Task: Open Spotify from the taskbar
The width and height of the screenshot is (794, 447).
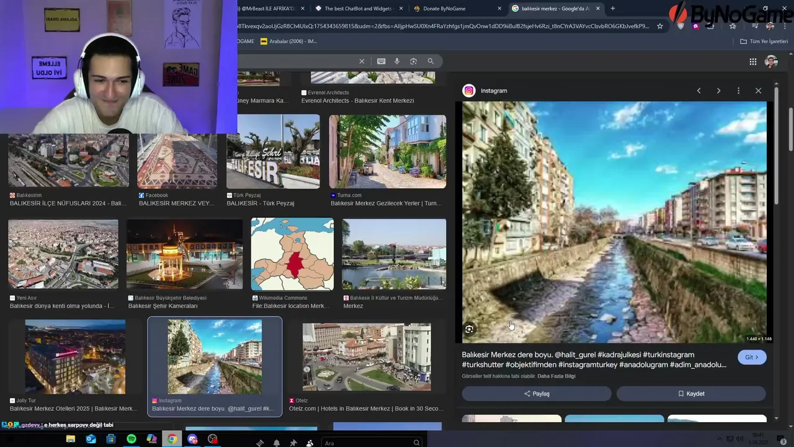Action: (x=132, y=439)
